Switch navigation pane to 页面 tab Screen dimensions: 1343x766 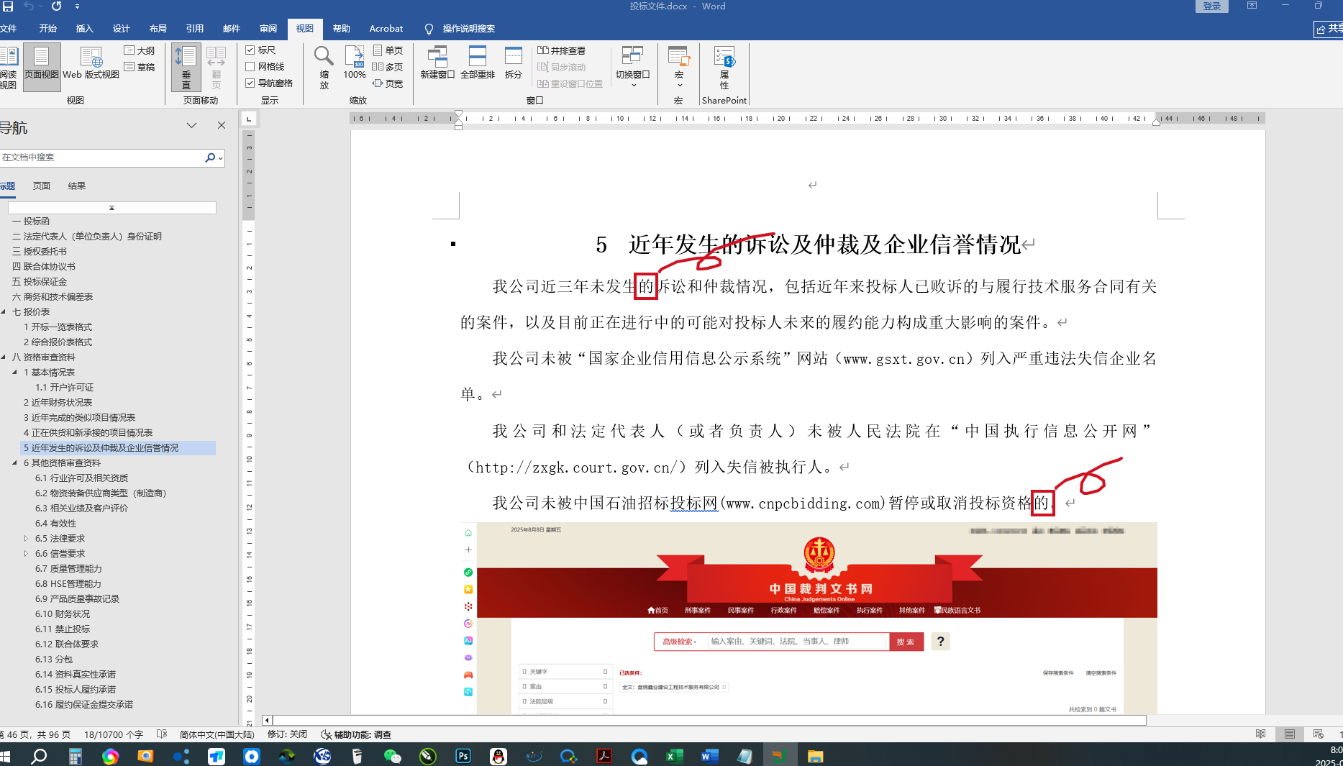pyautogui.click(x=42, y=186)
